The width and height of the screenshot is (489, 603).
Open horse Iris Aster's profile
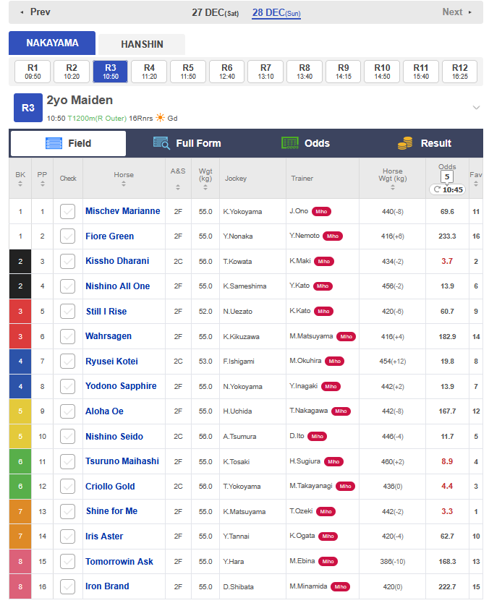tap(104, 536)
